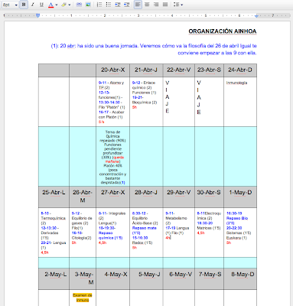
Task: Open the text color dropdown arrow
Action: click(57, 5)
